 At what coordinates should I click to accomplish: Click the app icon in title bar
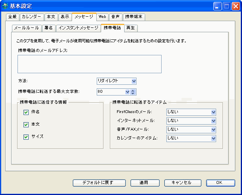point(6,6)
